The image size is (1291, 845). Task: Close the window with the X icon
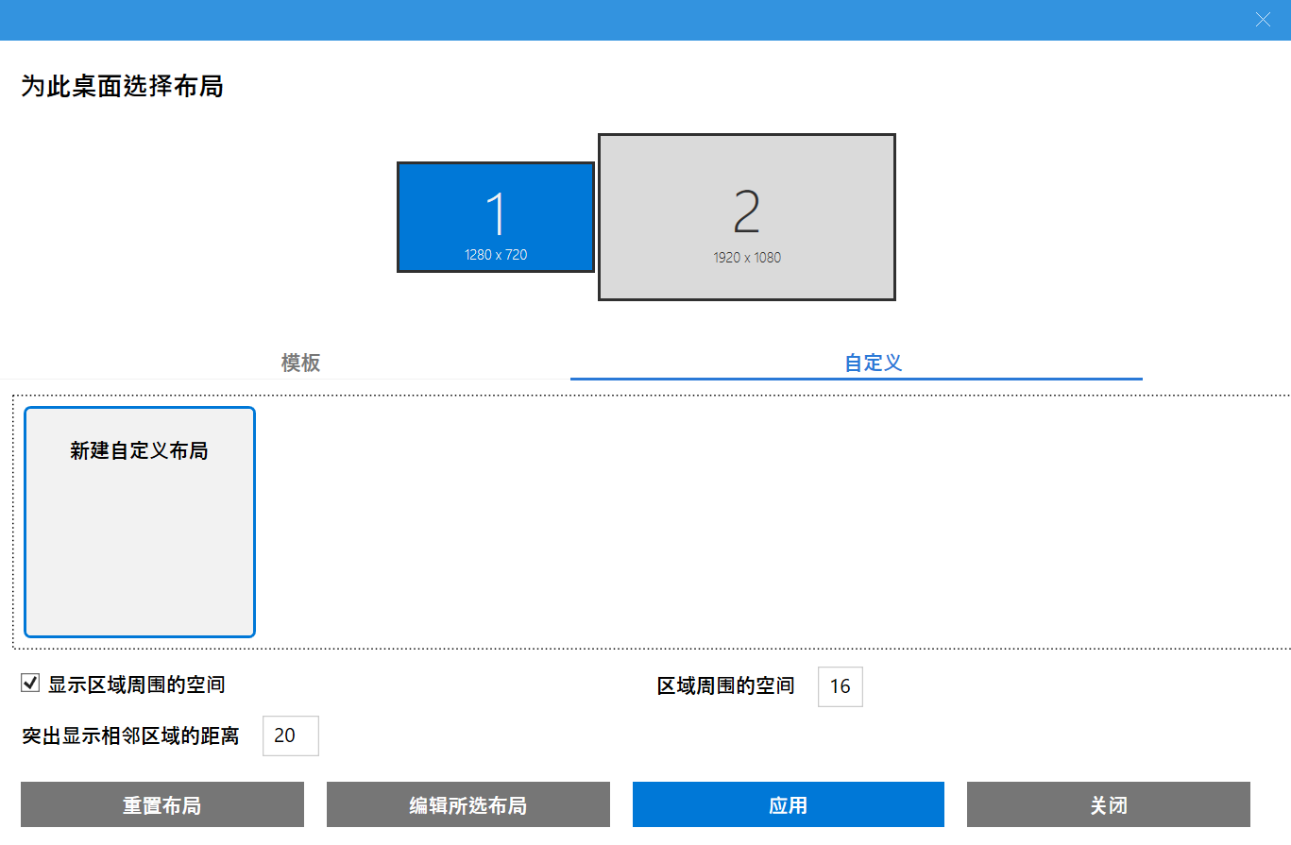pyautogui.click(x=1263, y=19)
